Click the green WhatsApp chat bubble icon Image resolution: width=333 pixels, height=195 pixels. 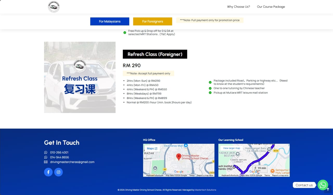click(x=323, y=185)
